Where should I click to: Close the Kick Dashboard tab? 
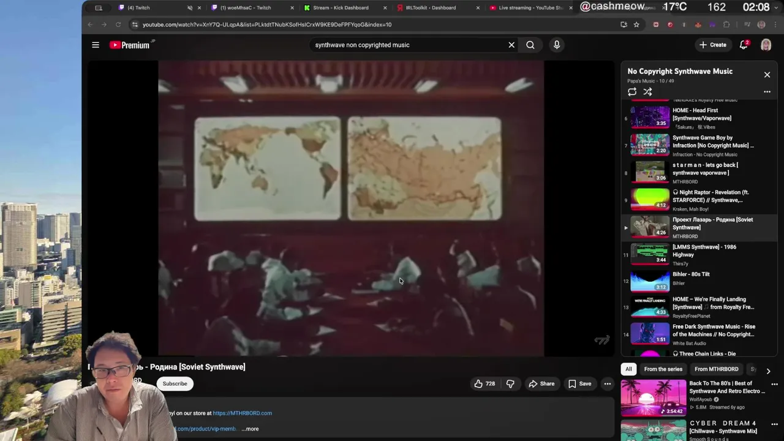coord(385,8)
